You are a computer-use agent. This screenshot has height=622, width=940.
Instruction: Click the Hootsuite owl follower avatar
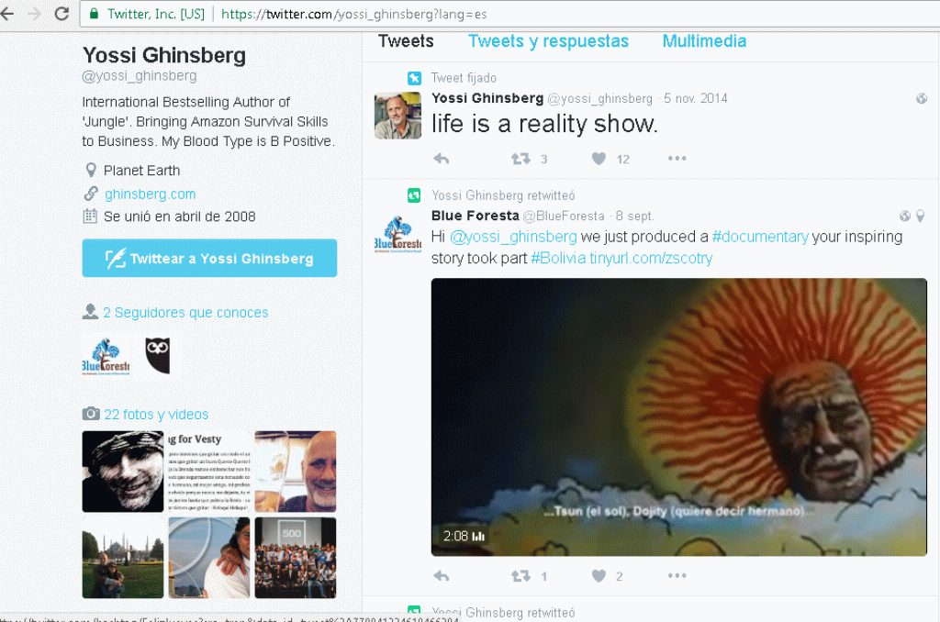point(158,356)
